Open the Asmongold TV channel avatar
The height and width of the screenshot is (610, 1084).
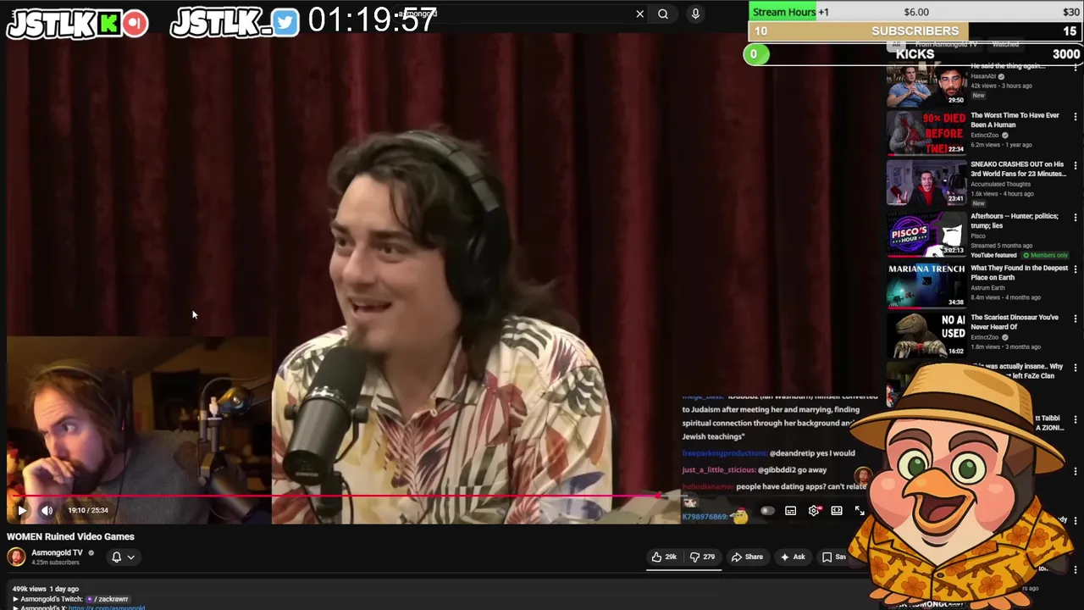pos(16,557)
